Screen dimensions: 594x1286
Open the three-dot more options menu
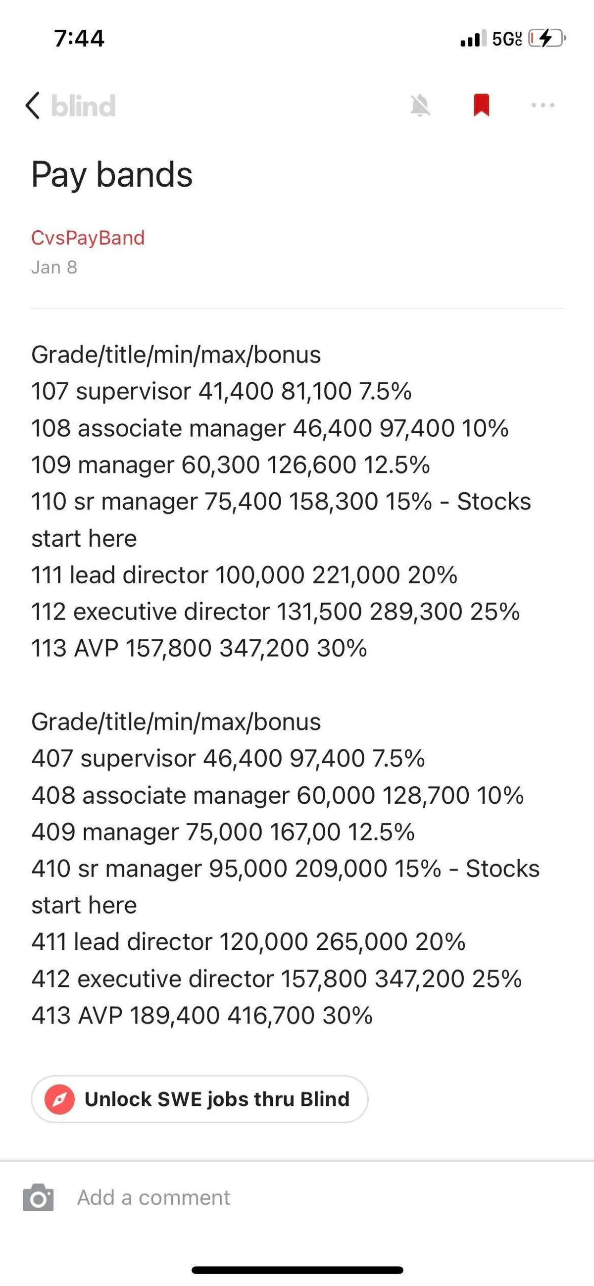[x=543, y=105]
